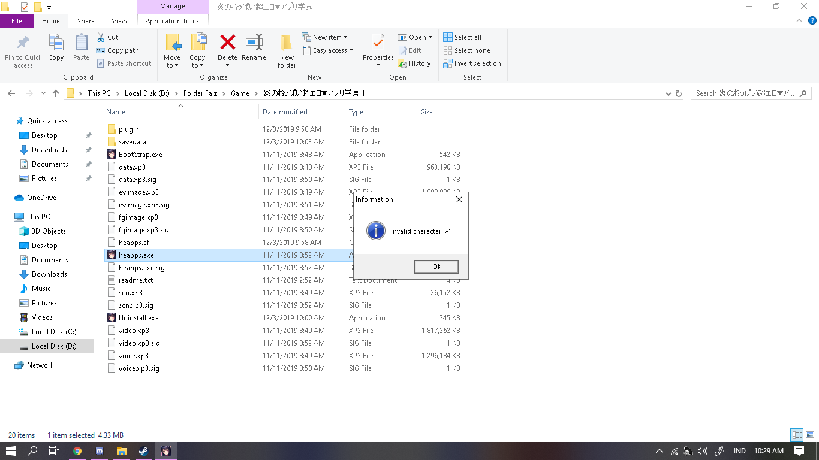This screenshot has width=819, height=460.
Task: Expand address bar history dropdown
Action: (669, 93)
